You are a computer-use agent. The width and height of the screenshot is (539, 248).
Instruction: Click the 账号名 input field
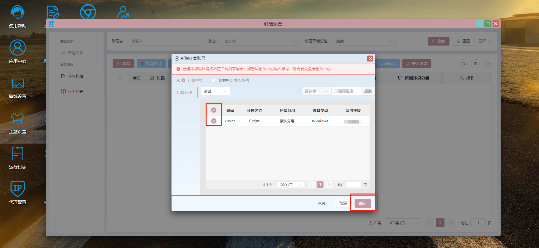166,41
